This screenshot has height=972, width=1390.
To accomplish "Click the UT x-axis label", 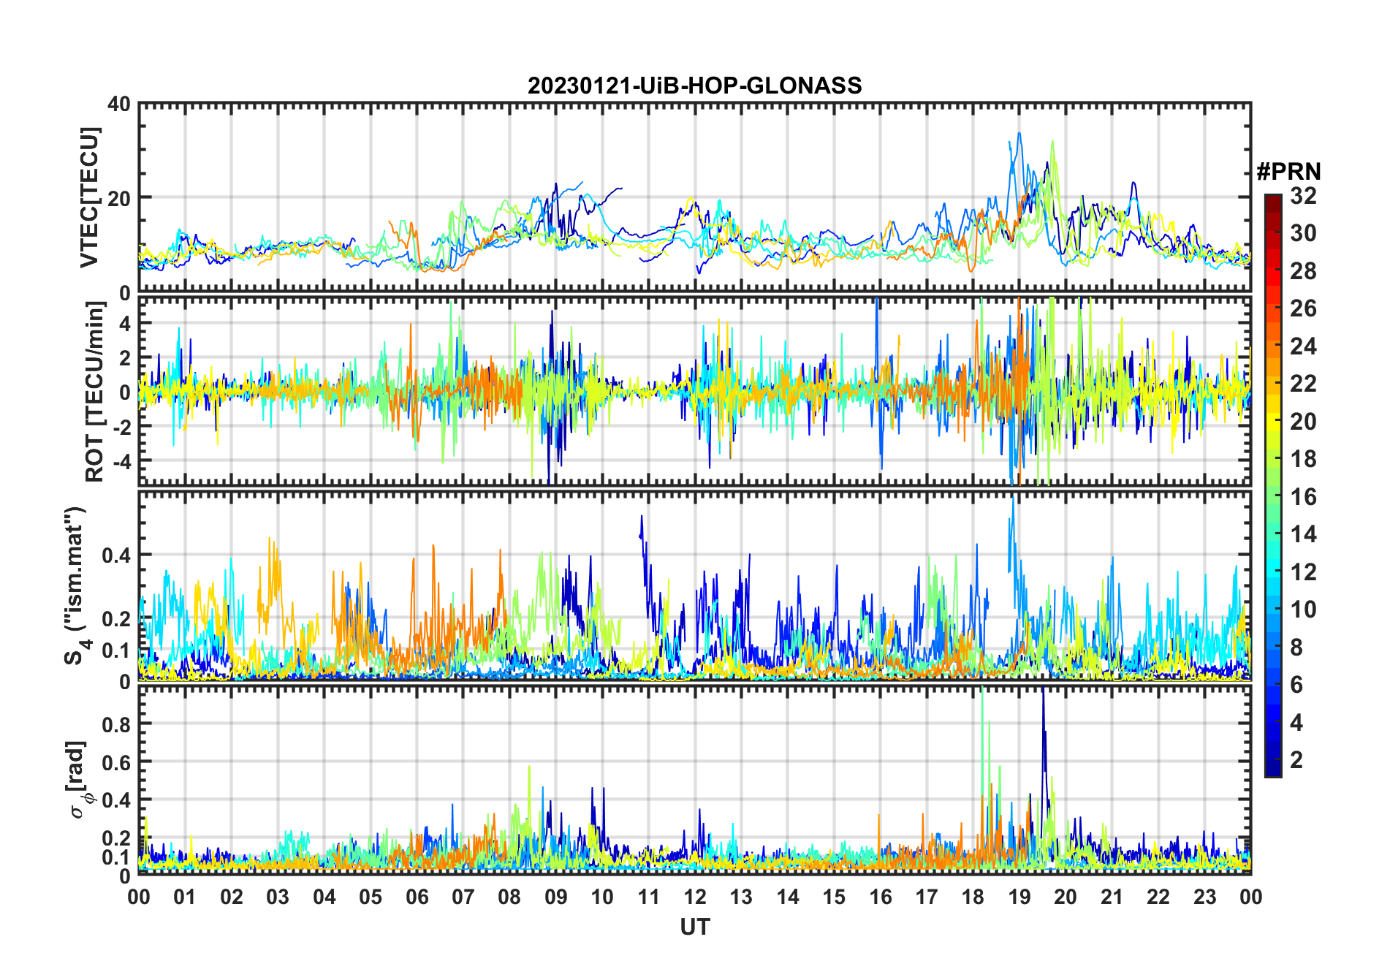I will 694,927.
